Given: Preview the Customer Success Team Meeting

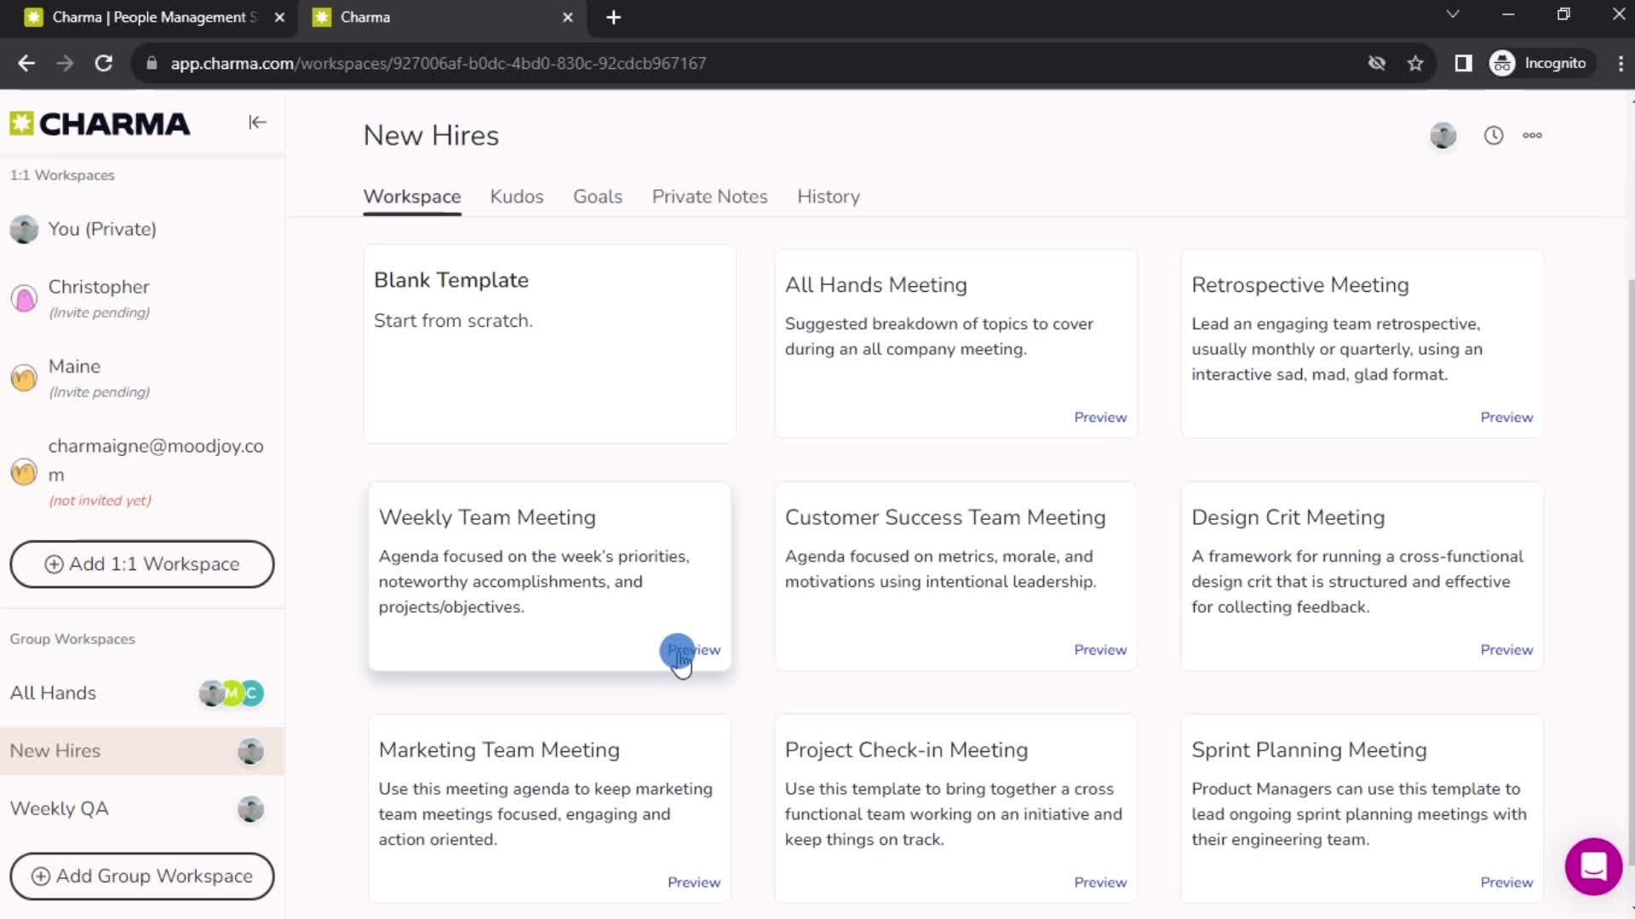Looking at the screenshot, I should [1100, 648].
